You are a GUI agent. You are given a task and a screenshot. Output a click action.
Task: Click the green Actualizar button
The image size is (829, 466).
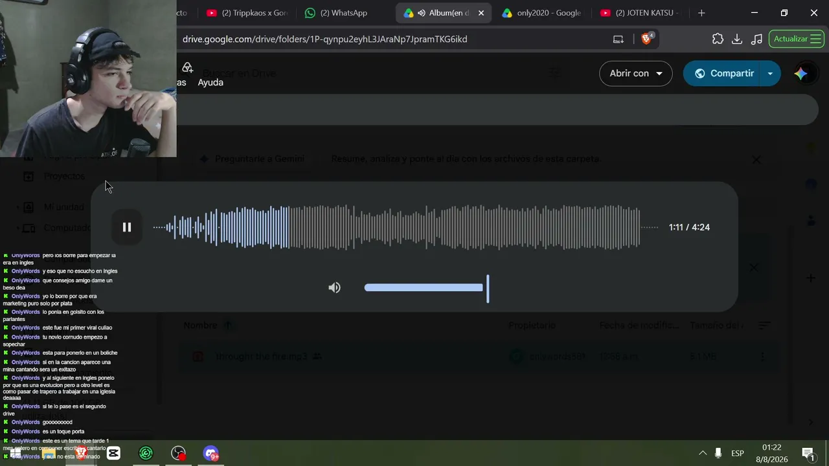797,39
